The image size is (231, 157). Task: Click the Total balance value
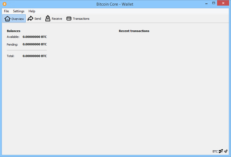pos(34,56)
